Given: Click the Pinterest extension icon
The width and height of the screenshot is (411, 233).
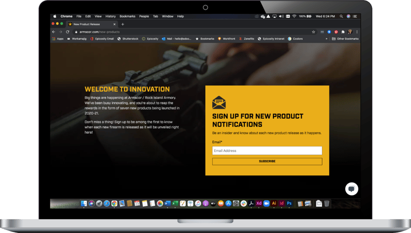Looking at the screenshot, I should click(x=336, y=32).
